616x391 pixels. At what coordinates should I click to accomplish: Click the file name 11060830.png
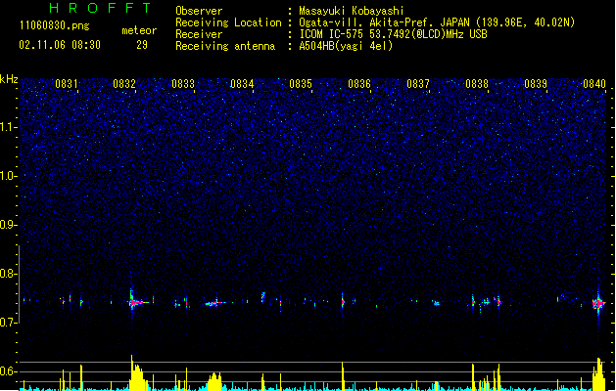click(x=55, y=25)
